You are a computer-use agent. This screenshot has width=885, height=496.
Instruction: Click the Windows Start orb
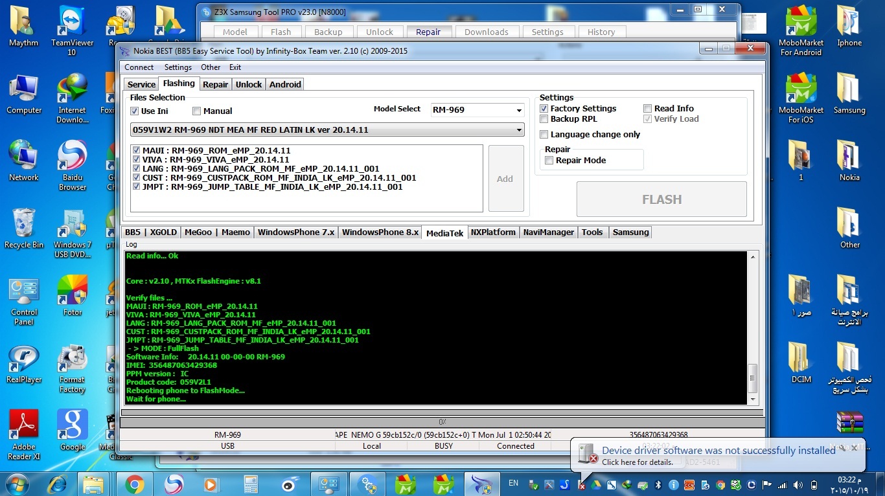tap(17, 484)
